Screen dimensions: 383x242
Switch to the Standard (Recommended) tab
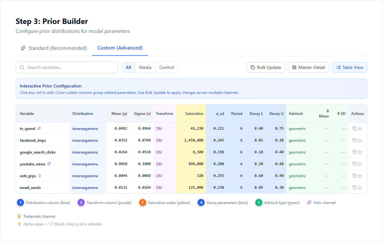(x=54, y=48)
